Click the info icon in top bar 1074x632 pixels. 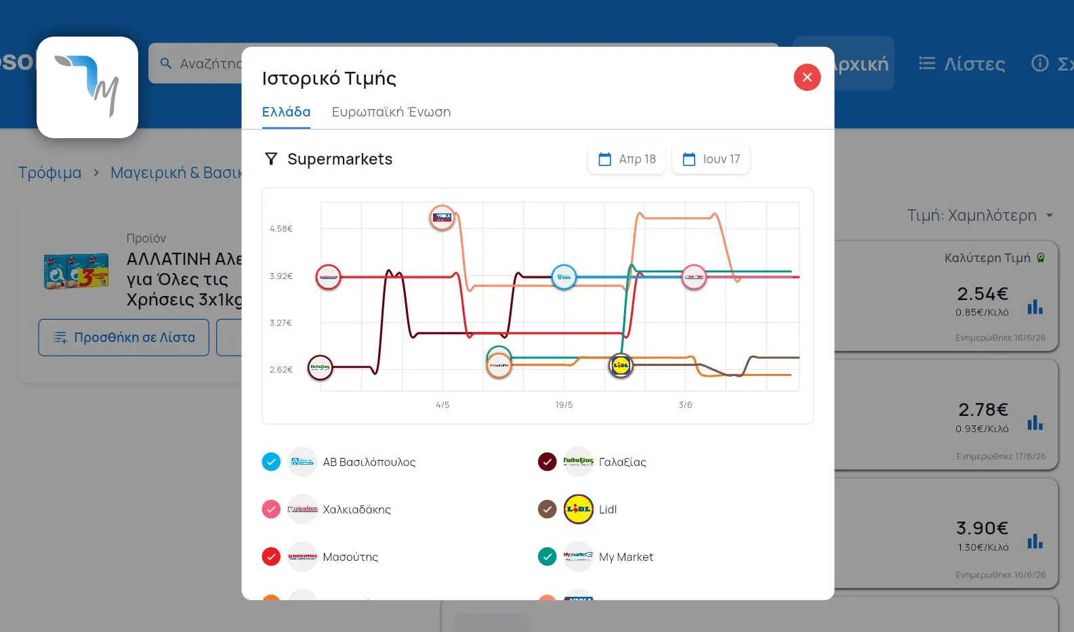(1039, 64)
